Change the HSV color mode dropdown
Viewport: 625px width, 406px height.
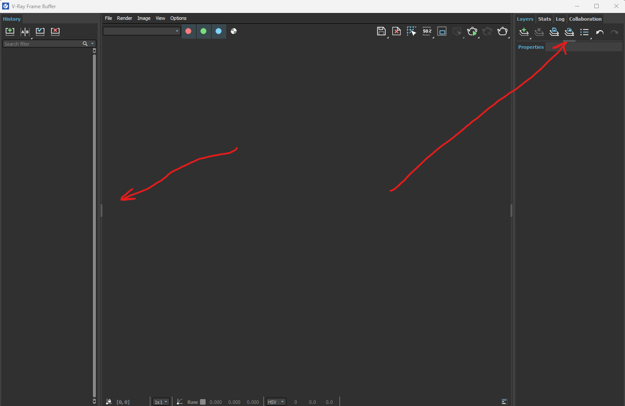[x=276, y=402]
